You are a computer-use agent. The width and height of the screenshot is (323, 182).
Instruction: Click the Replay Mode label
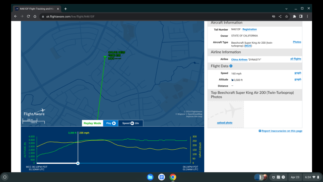click(x=92, y=123)
